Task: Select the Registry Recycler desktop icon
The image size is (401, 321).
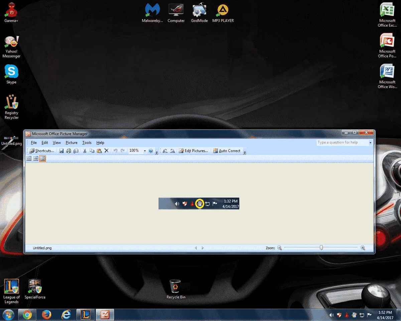Action: [x=11, y=107]
